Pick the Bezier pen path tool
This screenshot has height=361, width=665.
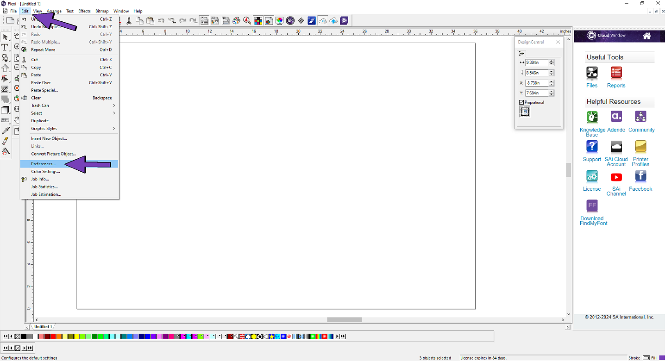(x=6, y=58)
